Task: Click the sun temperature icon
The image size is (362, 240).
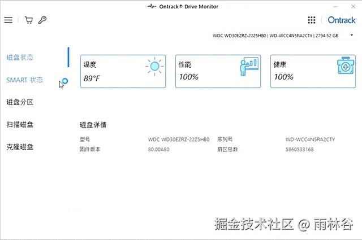Action: [154, 67]
